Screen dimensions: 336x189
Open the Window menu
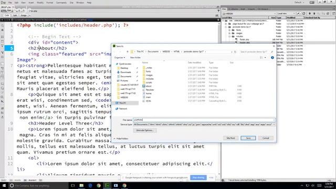pyautogui.click(x=80, y=3)
